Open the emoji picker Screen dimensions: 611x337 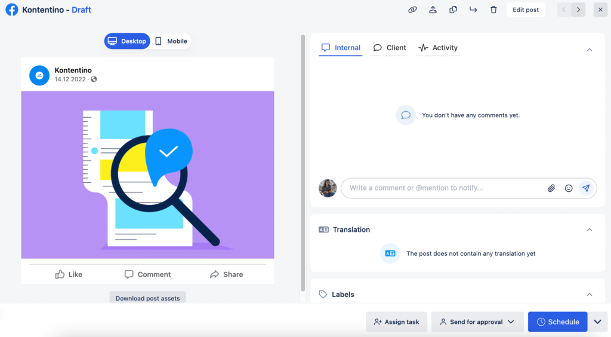click(569, 188)
